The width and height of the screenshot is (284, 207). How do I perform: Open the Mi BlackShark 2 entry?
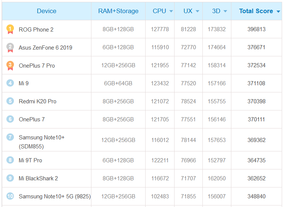point(38,178)
